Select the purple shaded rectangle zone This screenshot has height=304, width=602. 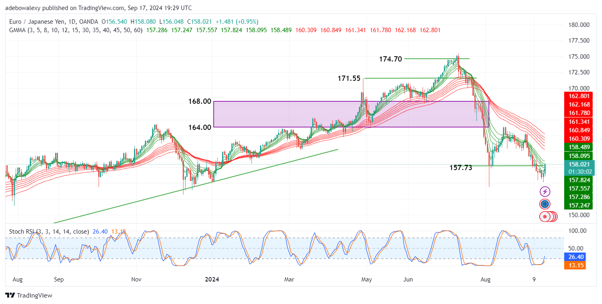351,114
